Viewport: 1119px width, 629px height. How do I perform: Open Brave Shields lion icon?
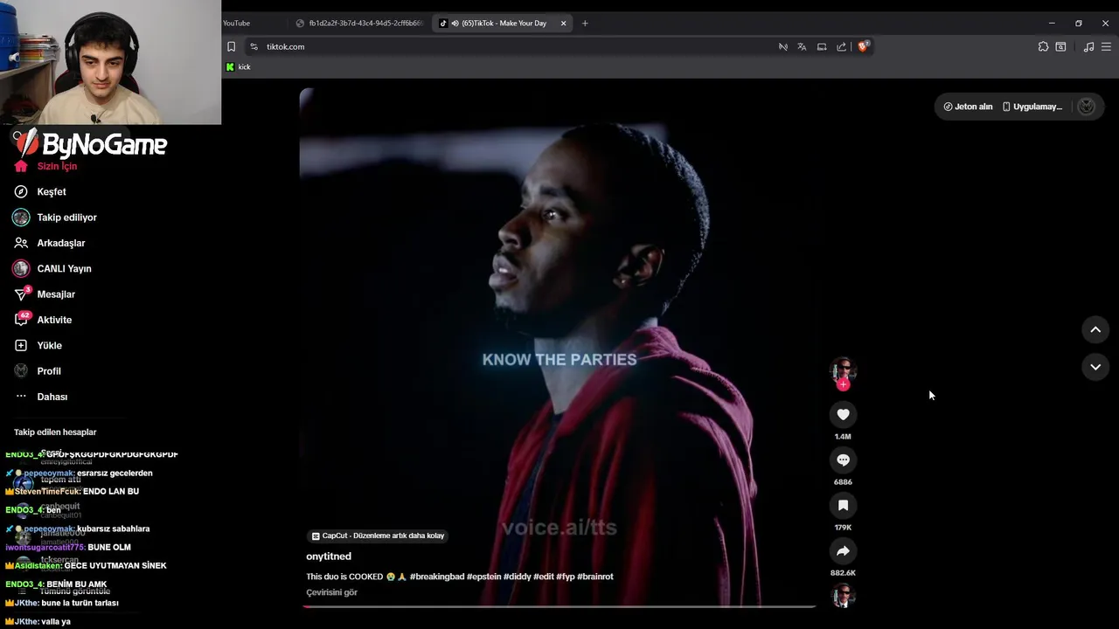pos(863,46)
